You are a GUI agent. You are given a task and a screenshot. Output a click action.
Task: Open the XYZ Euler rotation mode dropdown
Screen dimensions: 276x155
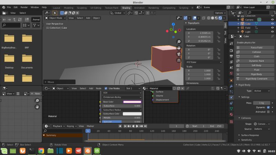coord(204,62)
